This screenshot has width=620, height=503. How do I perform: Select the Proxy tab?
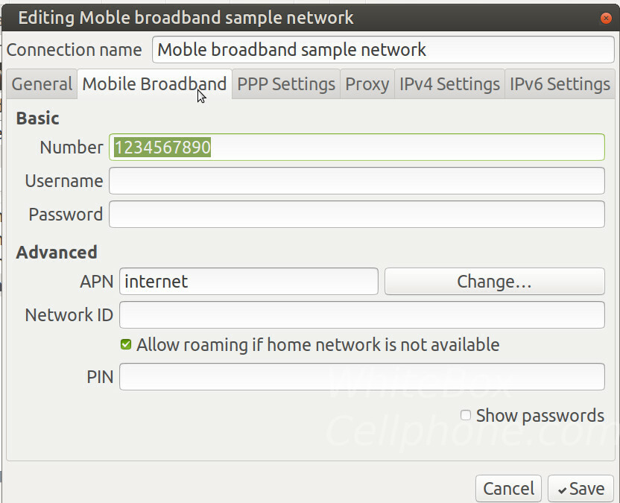tap(367, 84)
